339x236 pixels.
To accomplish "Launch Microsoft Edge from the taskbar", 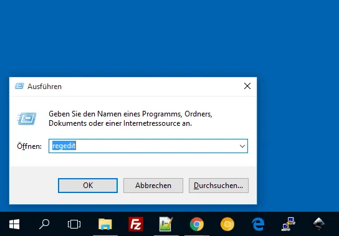I will 258,224.
